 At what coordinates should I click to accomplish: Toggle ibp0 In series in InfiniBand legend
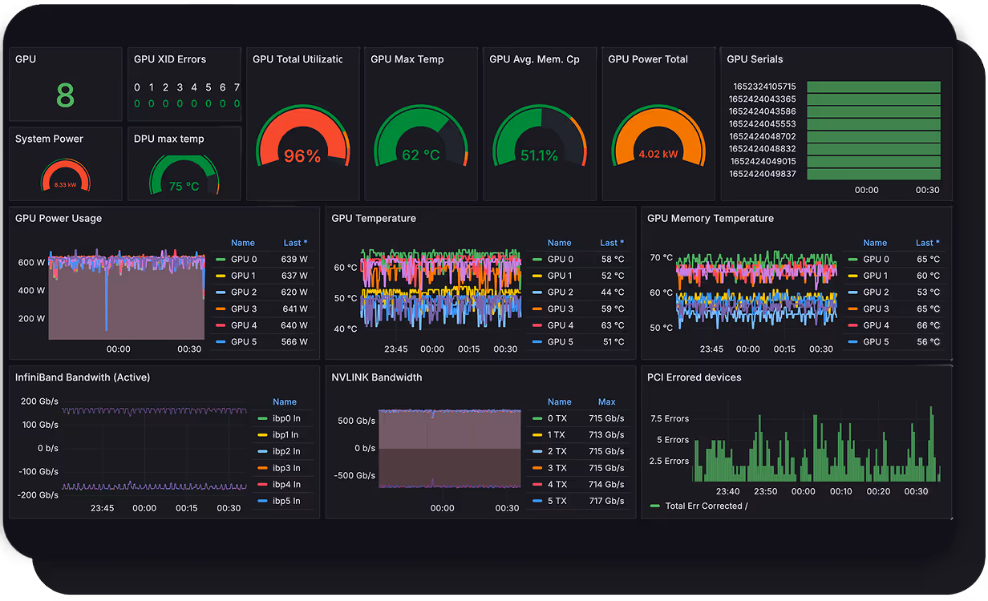tap(286, 418)
